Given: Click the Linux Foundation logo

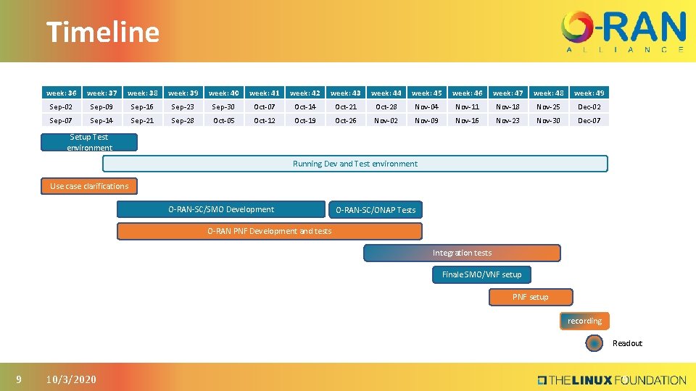Looking at the screenshot, I should [612, 380].
